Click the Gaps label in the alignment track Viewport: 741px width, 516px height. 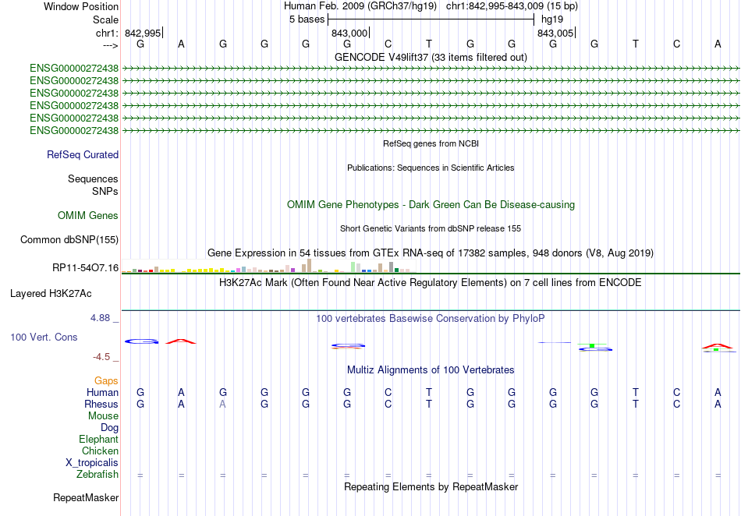106,380
